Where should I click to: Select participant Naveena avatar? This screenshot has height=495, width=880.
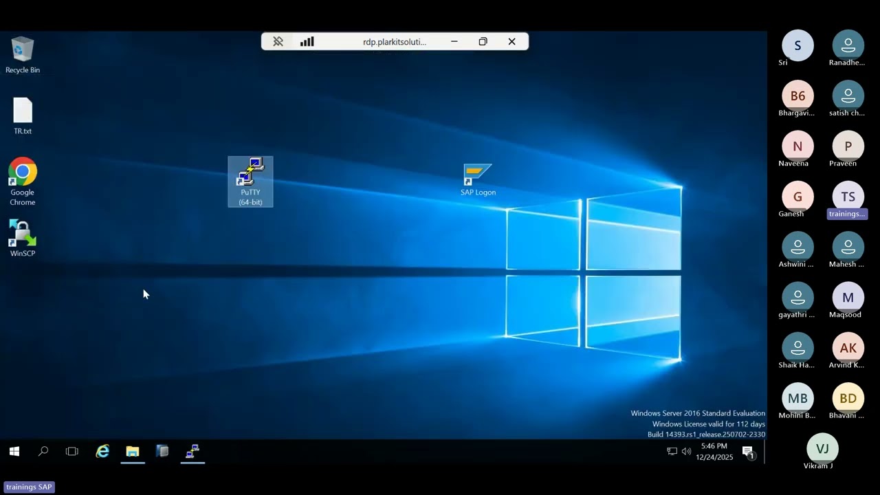coord(797,146)
